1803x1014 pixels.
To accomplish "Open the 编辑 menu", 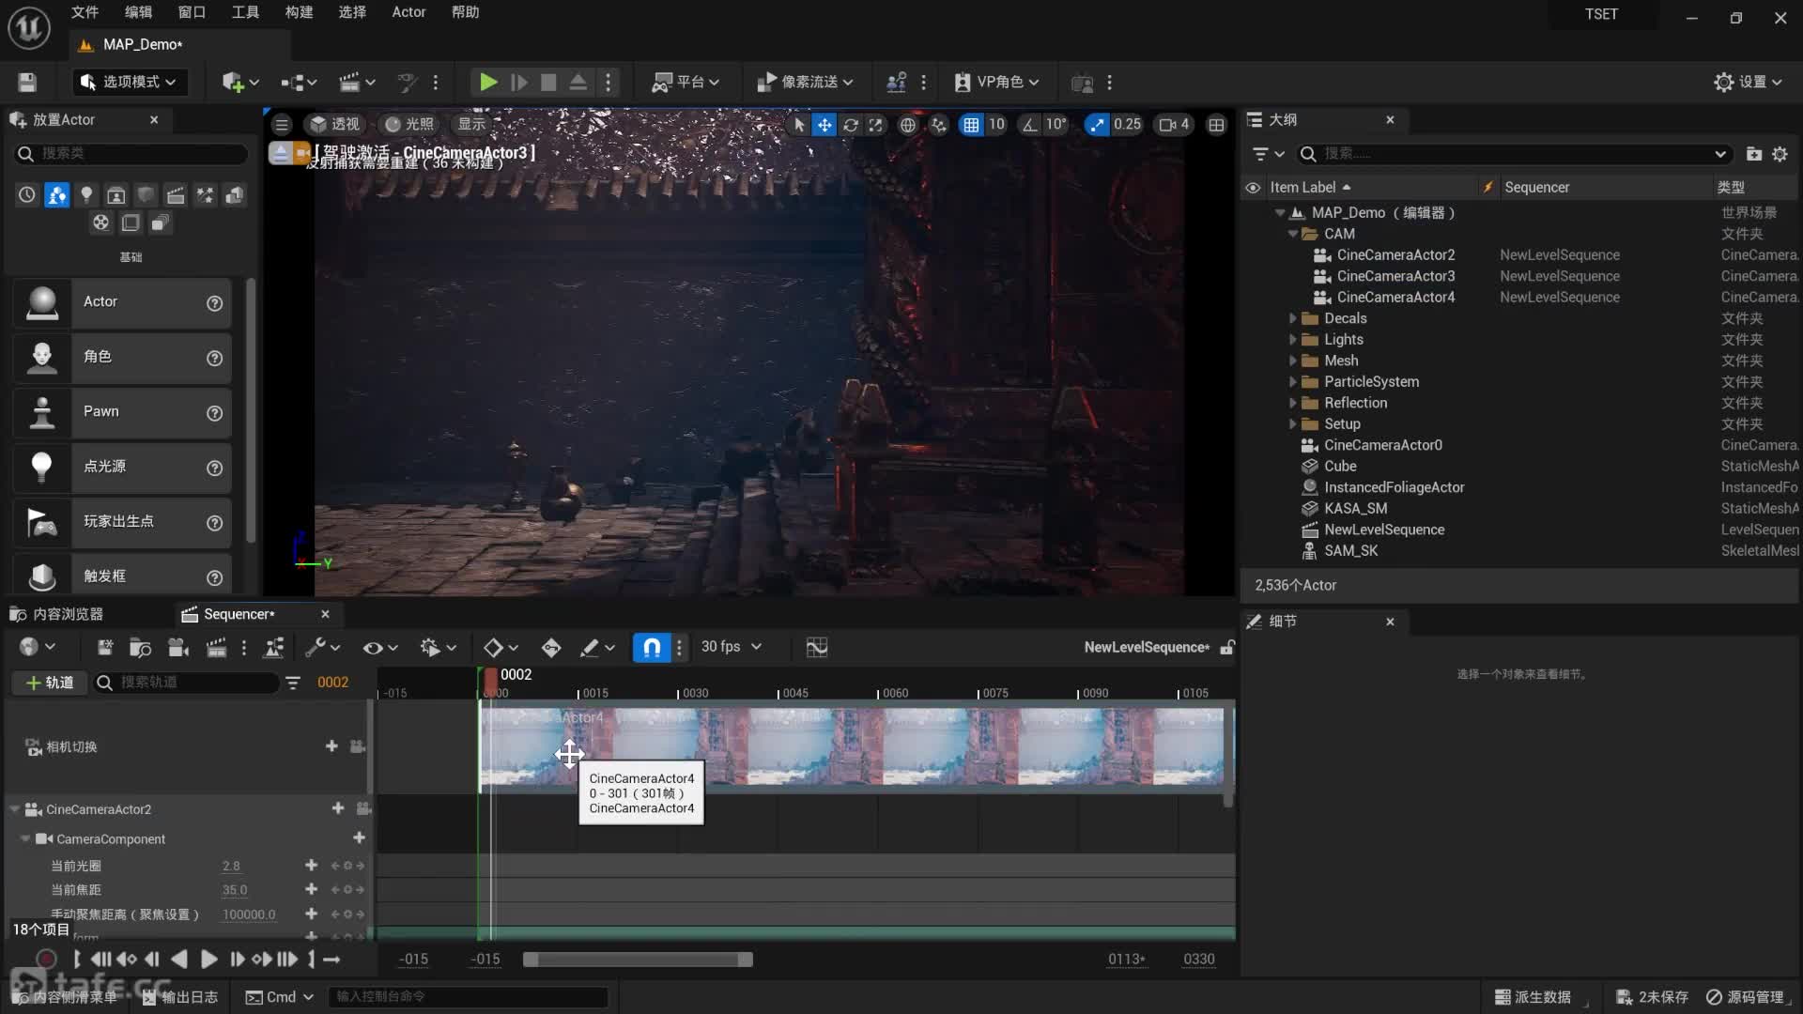I will tap(138, 12).
